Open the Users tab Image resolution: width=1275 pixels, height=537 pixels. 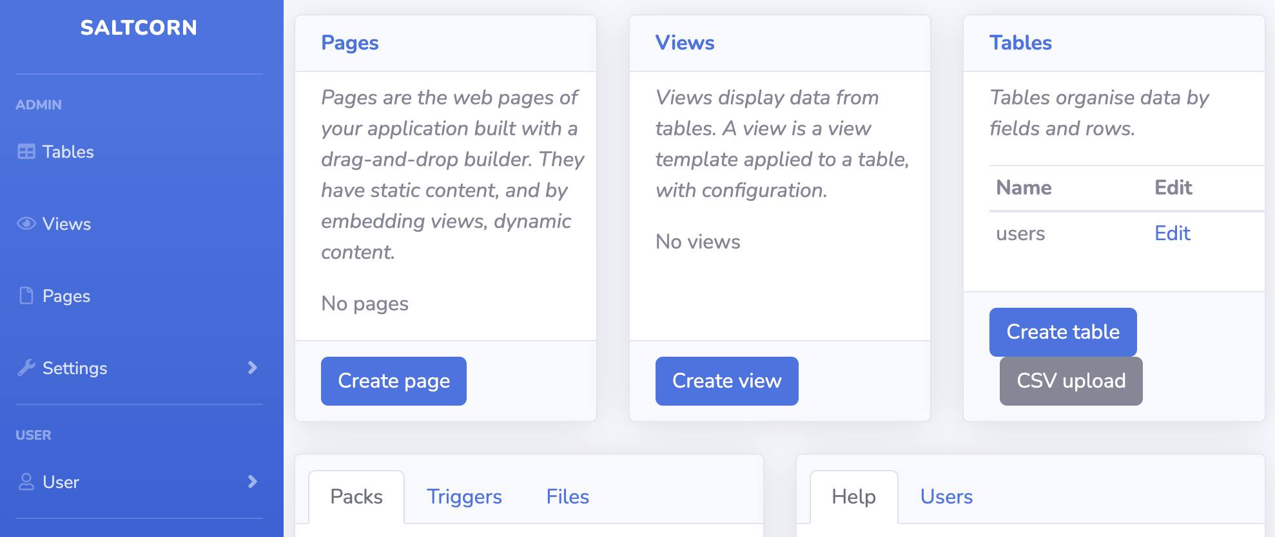[946, 497]
